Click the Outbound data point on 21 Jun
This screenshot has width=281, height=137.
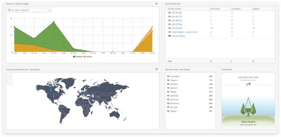(14, 27)
